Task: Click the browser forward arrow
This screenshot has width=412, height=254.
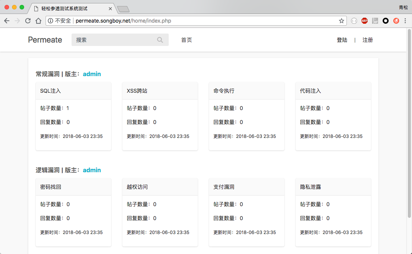Action: 17,21
